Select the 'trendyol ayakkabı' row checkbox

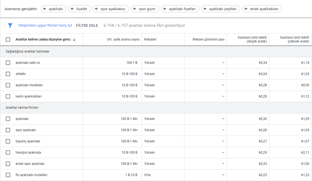[8, 153]
